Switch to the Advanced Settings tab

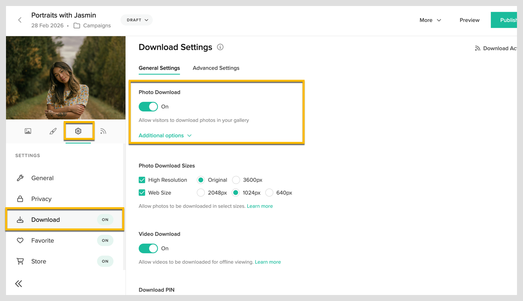216,68
